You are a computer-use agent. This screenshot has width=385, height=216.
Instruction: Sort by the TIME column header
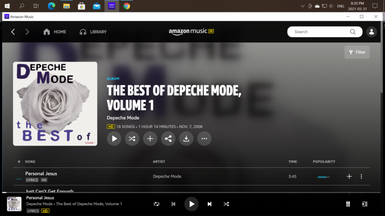tap(293, 162)
